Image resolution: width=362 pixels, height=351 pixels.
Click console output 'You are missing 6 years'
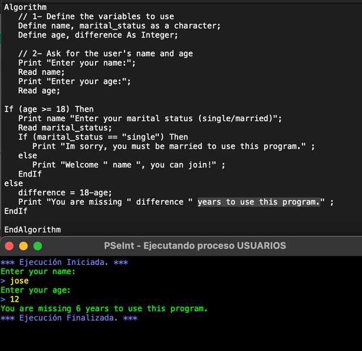(x=104, y=309)
